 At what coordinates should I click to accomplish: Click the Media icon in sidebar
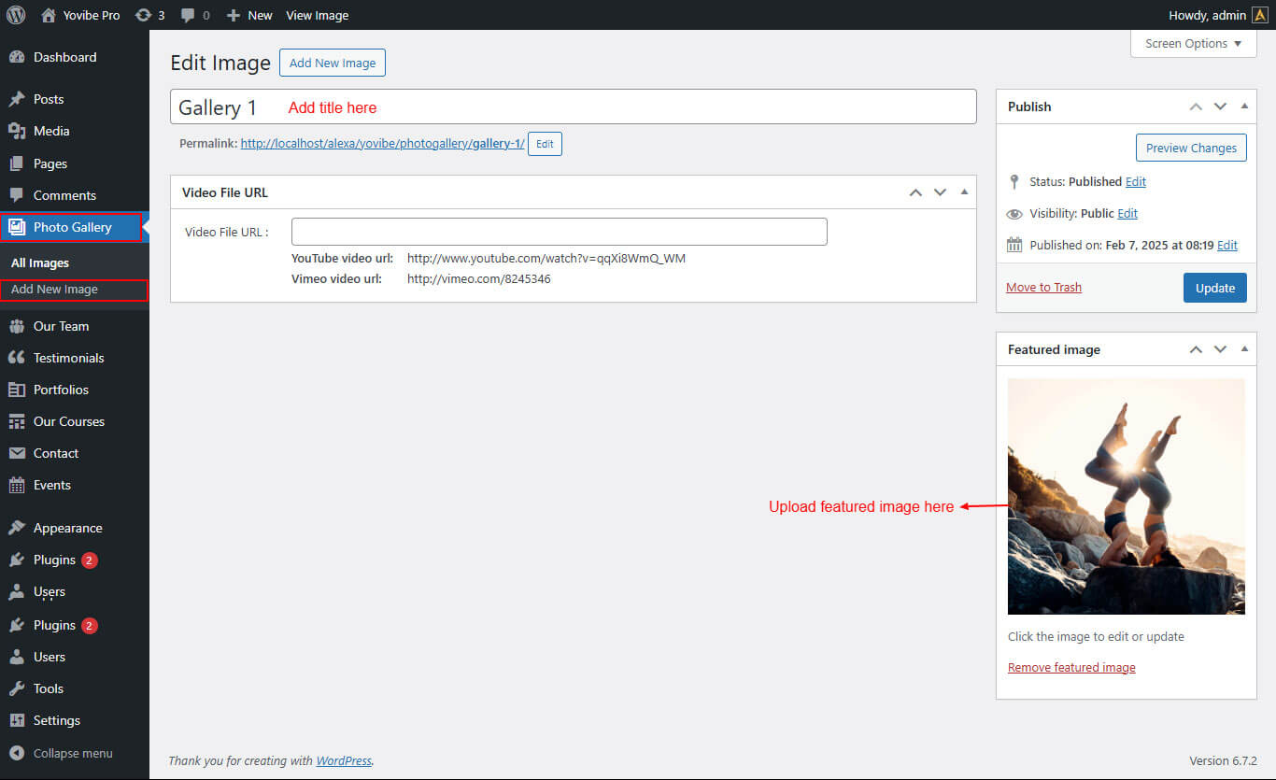coord(17,131)
